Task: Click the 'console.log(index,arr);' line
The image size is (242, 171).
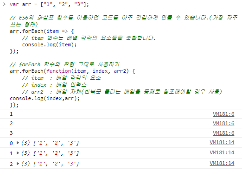Action: coord(45,98)
